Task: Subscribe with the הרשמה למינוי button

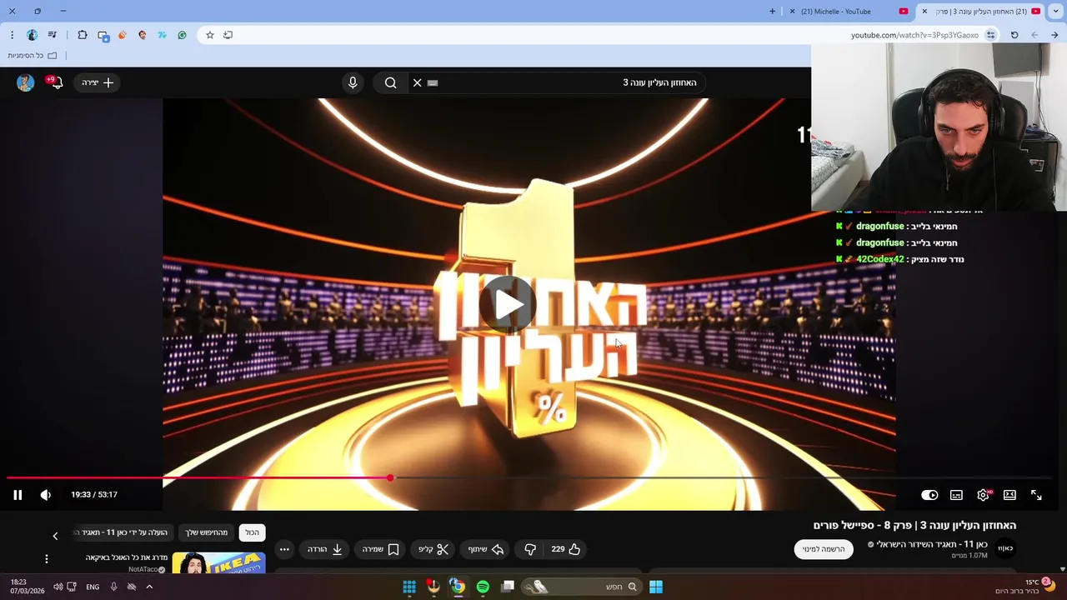Action: click(x=824, y=549)
